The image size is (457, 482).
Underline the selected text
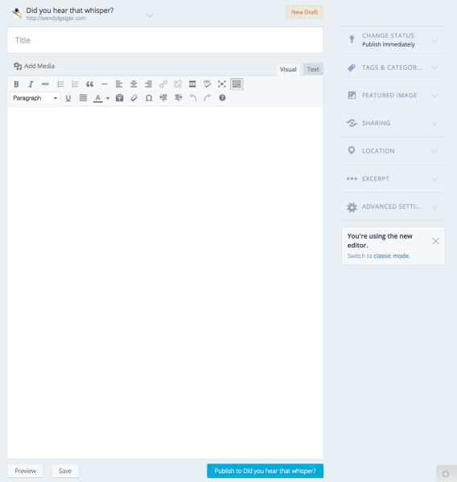(x=68, y=98)
